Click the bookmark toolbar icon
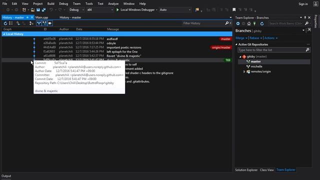This screenshot has width=320, height=180. tap(234, 10)
